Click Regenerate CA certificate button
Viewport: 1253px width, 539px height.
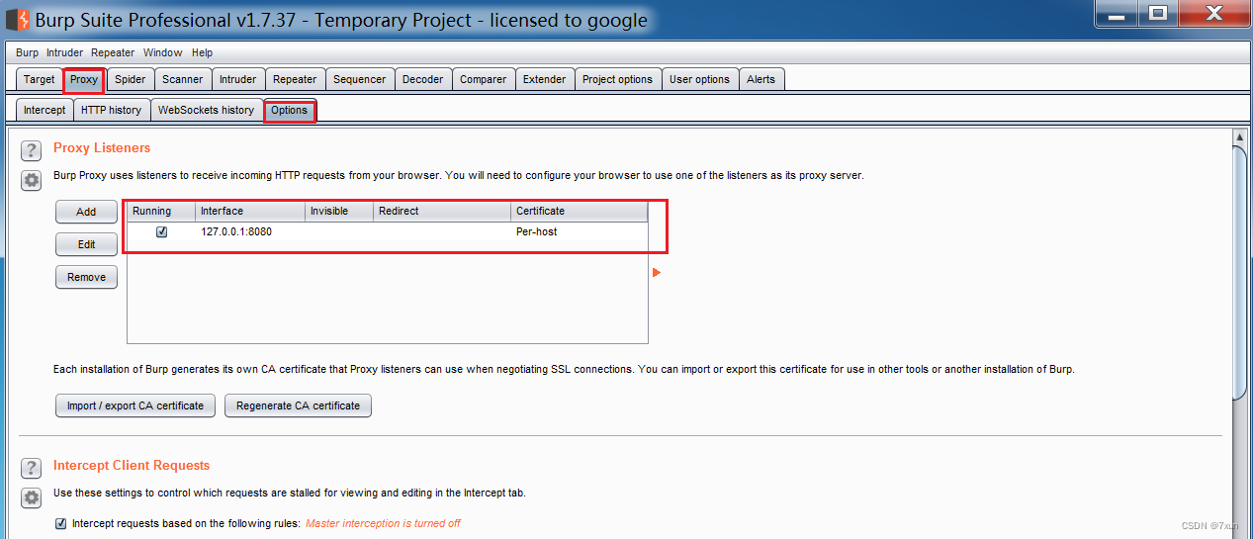(x=298, y=405)
